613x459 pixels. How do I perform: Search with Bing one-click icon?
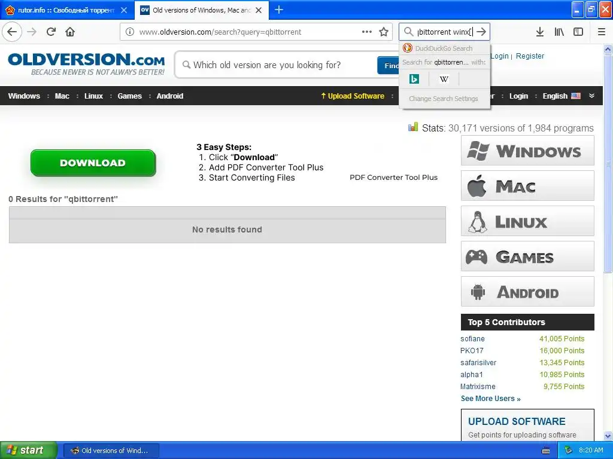414,79
